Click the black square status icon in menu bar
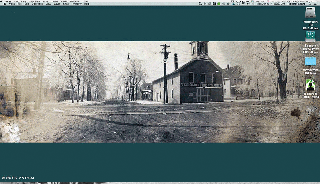 tap(214, 4)
